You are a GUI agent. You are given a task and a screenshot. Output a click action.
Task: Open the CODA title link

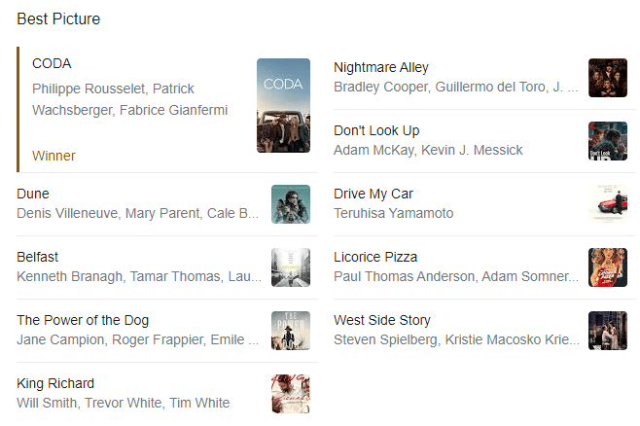[x=52, y=63]
